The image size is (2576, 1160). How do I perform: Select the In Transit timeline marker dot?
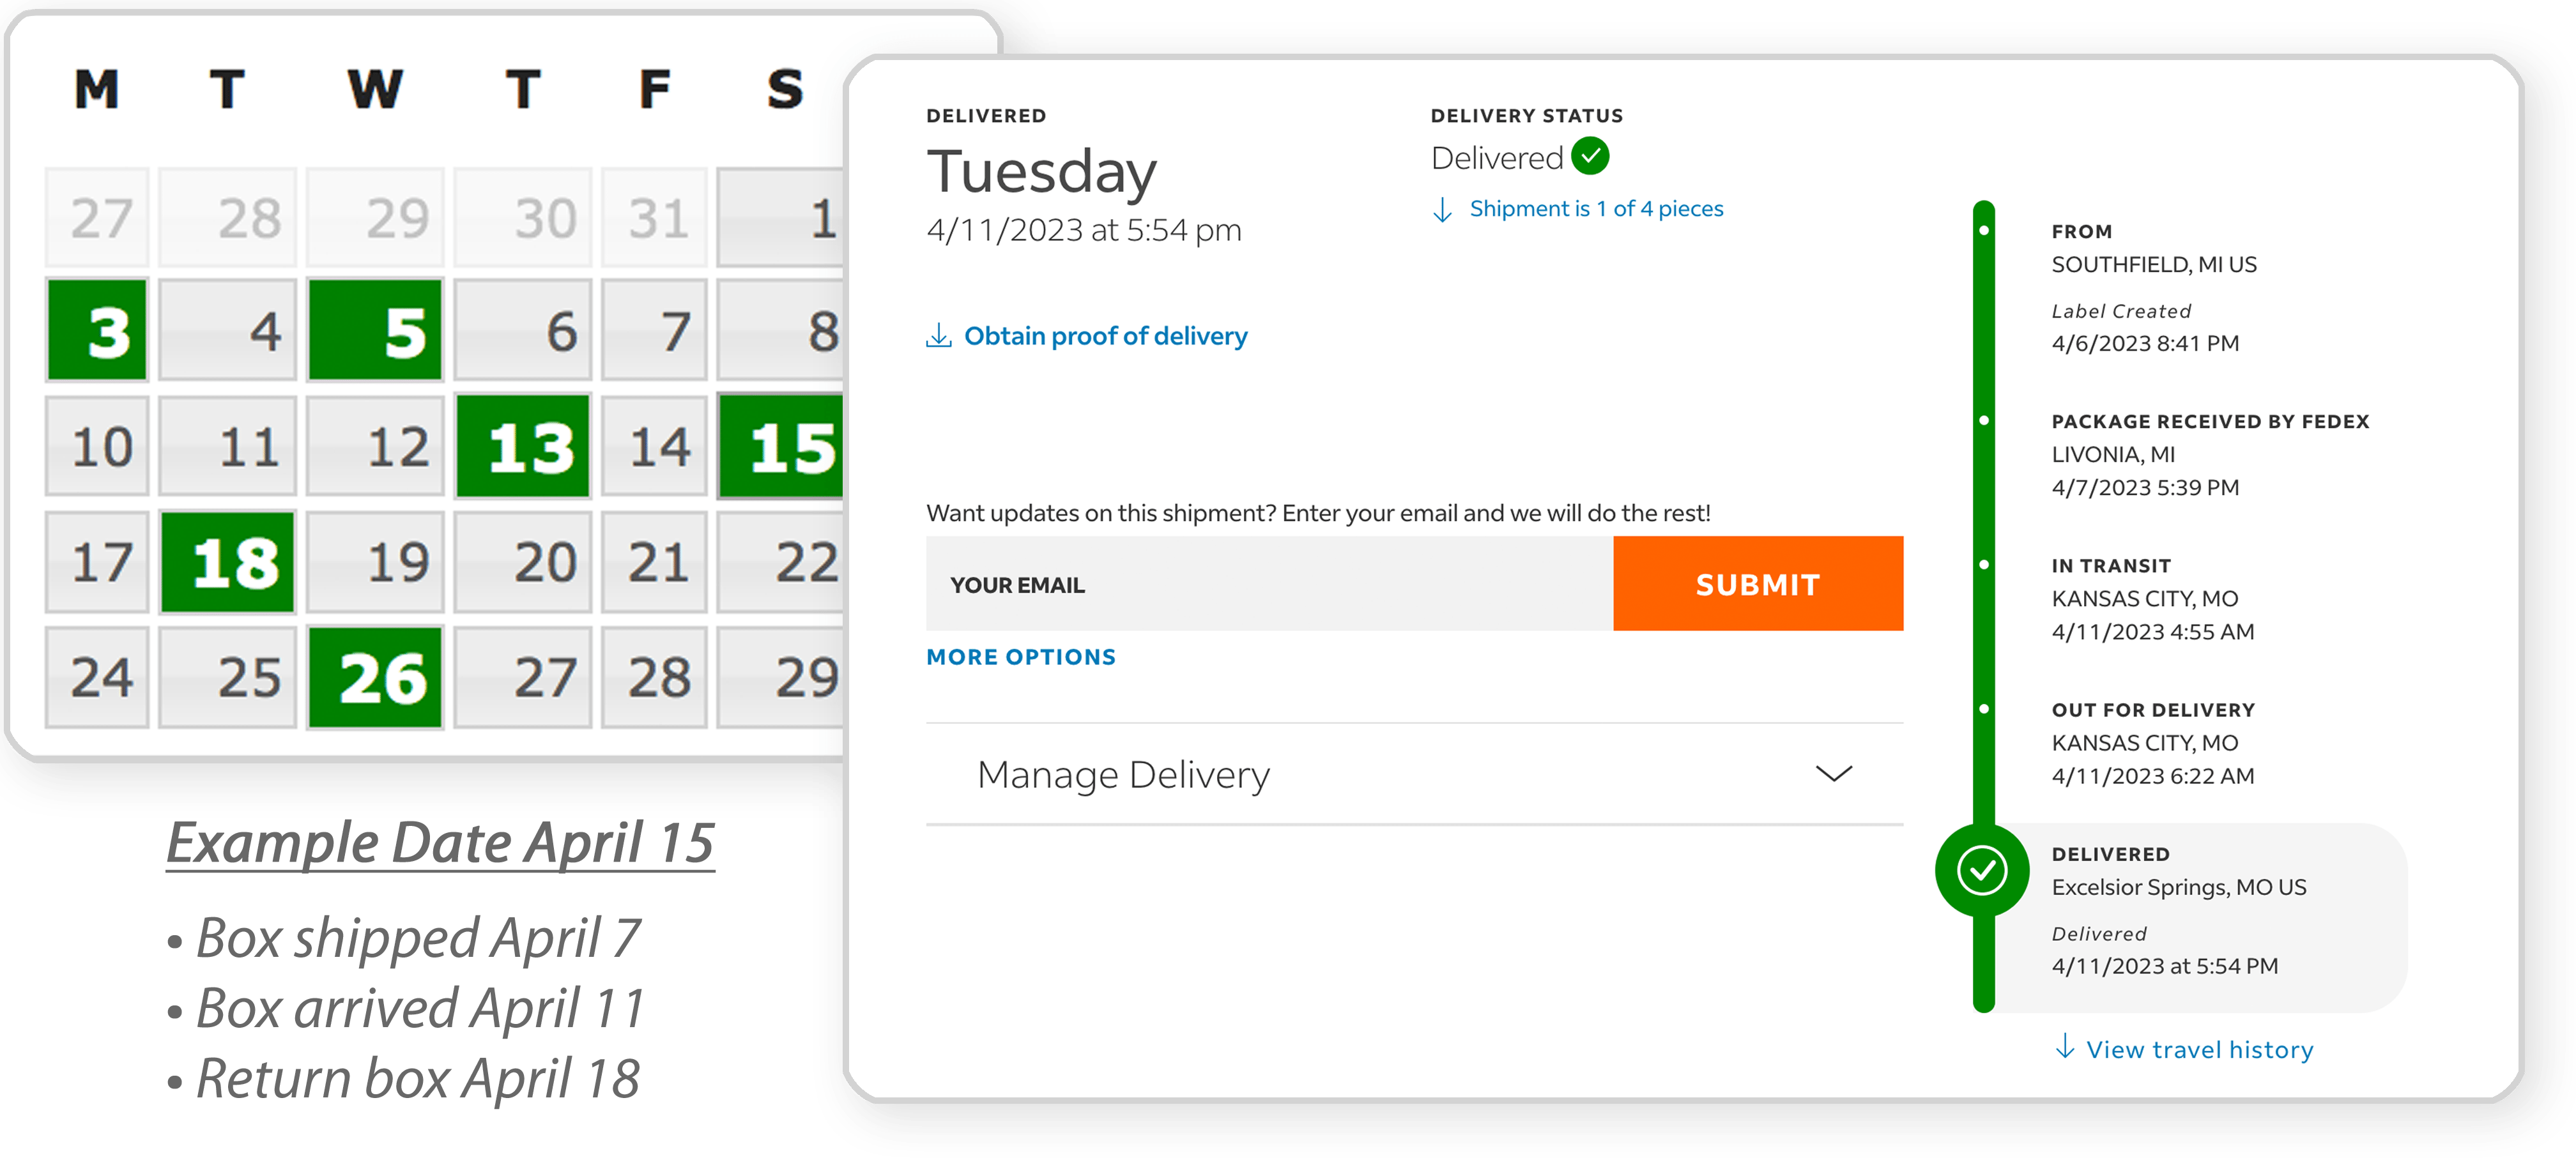1984,564
